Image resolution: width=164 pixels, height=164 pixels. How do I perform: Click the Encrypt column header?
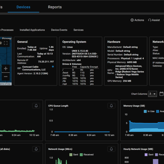pos(94,67)
